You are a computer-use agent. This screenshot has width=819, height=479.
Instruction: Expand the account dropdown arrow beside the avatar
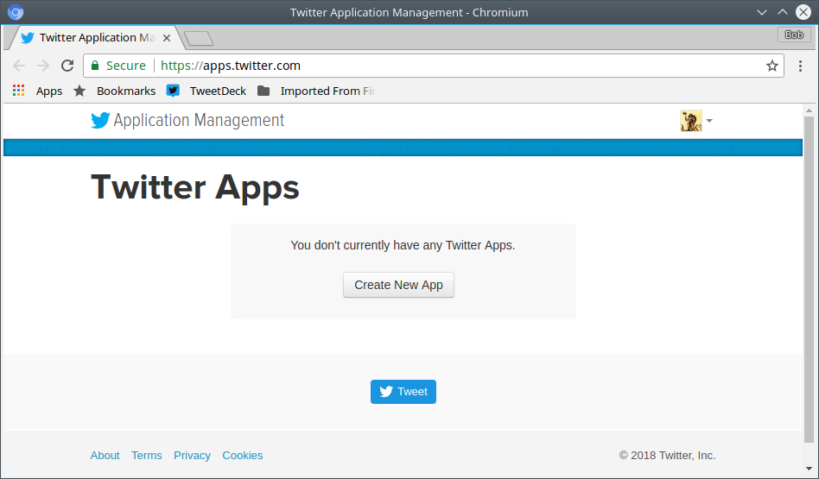[x=709, y=121]
